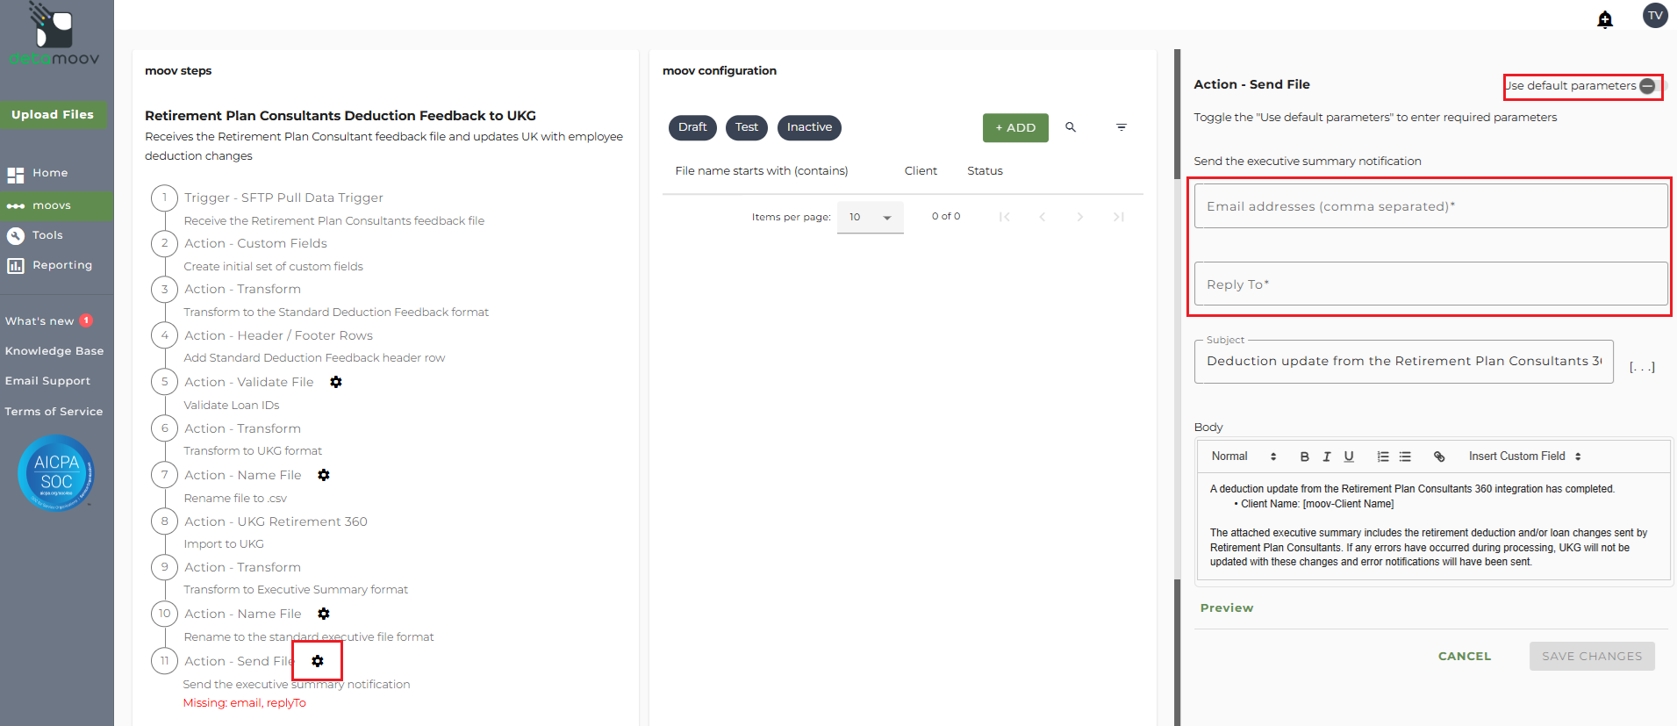Click the Client column header

921,171
